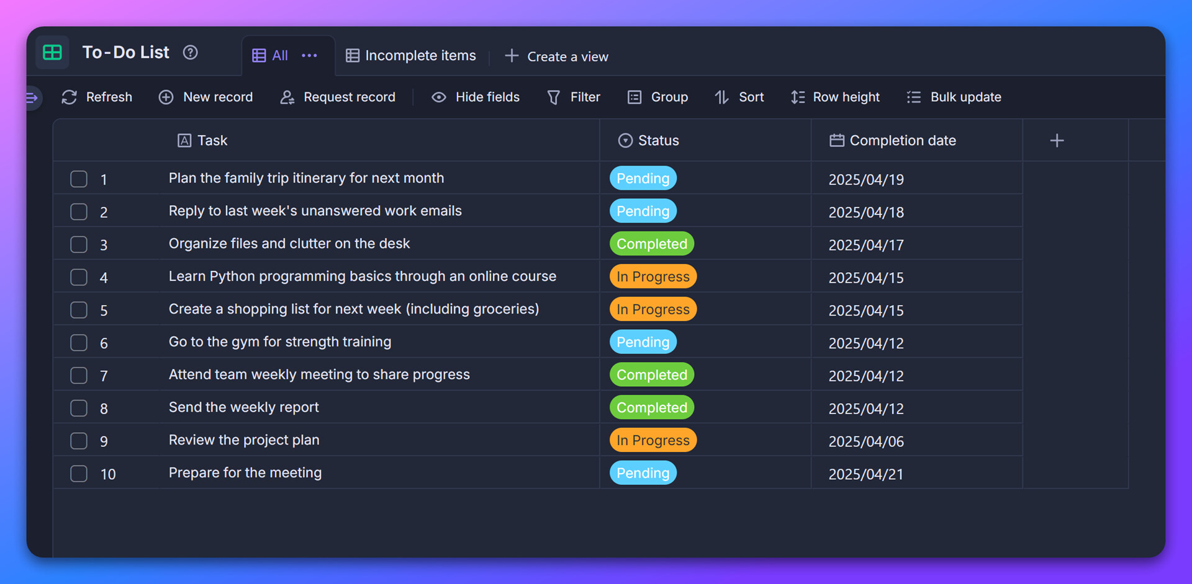Open the Group options
The image size is (1192, 584).
658,97
